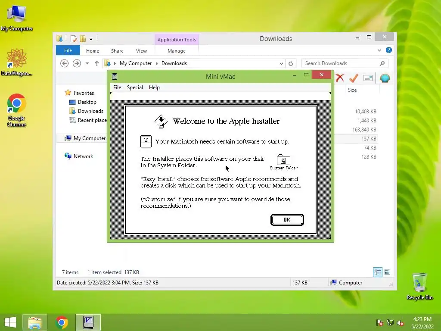Select the file row sized 128 KB

click(356, 156)
